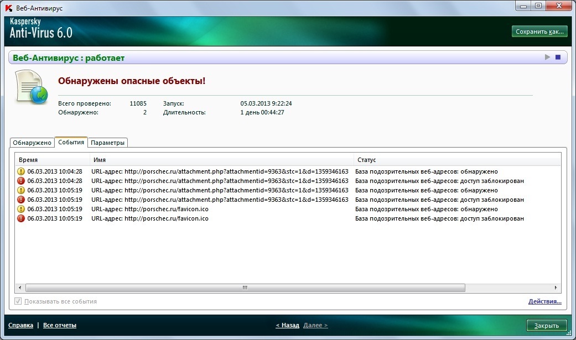The height and width of the screenshot is (340, 576).
Task: Switch to the 'Обнаружено' tab
Action: (32, 143)
